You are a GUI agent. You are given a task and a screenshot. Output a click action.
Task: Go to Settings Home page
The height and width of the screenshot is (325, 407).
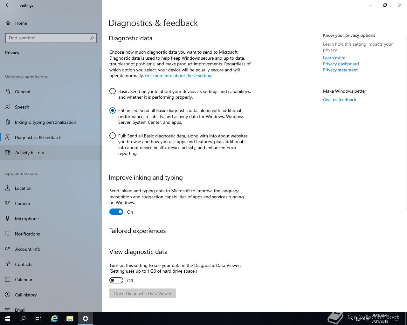(x=51, y=23)
